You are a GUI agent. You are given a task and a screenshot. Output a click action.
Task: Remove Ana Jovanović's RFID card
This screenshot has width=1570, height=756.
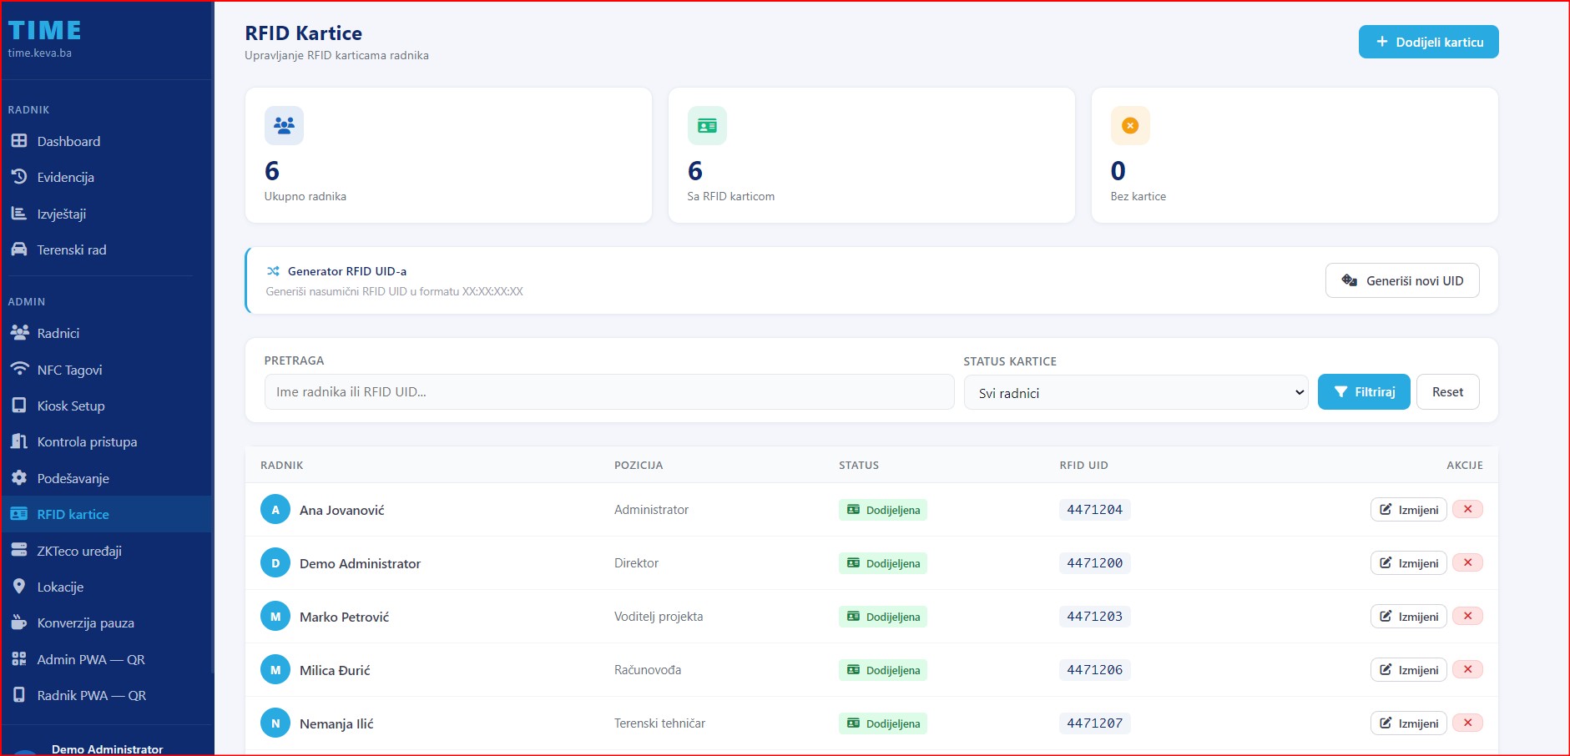(x=1467, y=509)
